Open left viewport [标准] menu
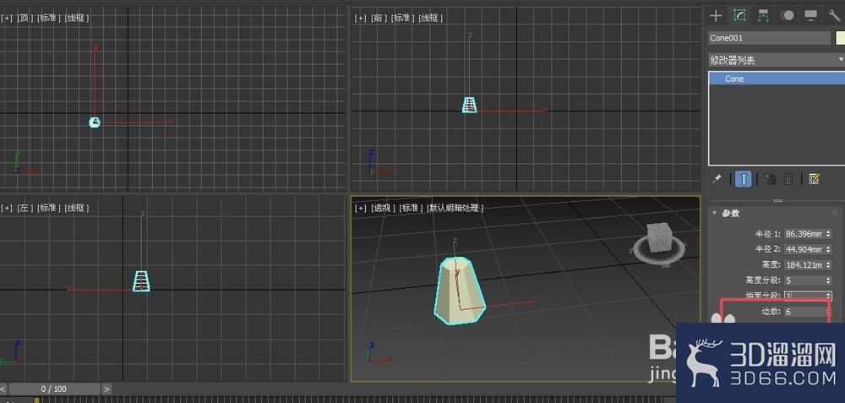 click(x=48, y=208)
